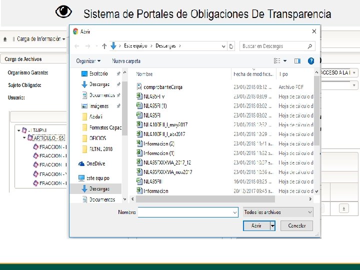Viewport: 360px width, 270px height.
Task: Select the NLA95FI (1) file
Action: tap(155, 106)
